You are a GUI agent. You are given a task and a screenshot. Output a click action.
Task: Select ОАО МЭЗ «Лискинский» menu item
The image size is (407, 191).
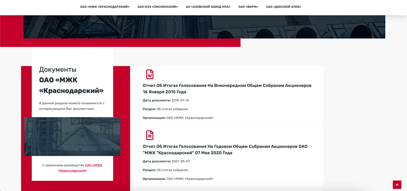pyautogui.click(x=157, y=7)
